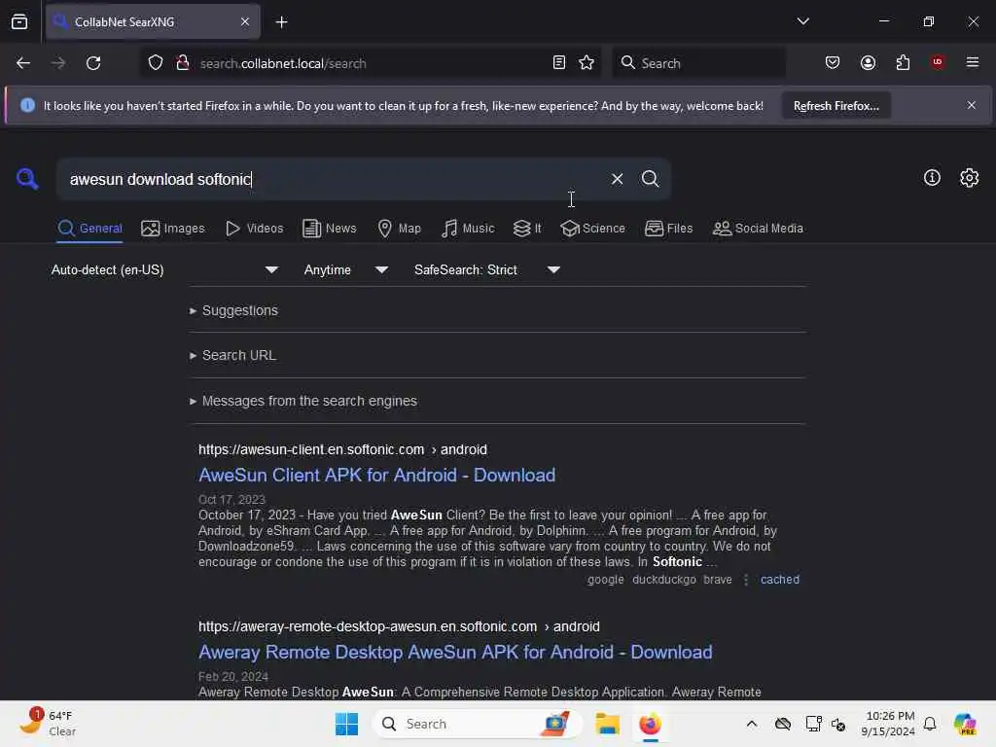Open cached version of first result
Viewport: 996px width, 747px height.
[x=779, y=580]
